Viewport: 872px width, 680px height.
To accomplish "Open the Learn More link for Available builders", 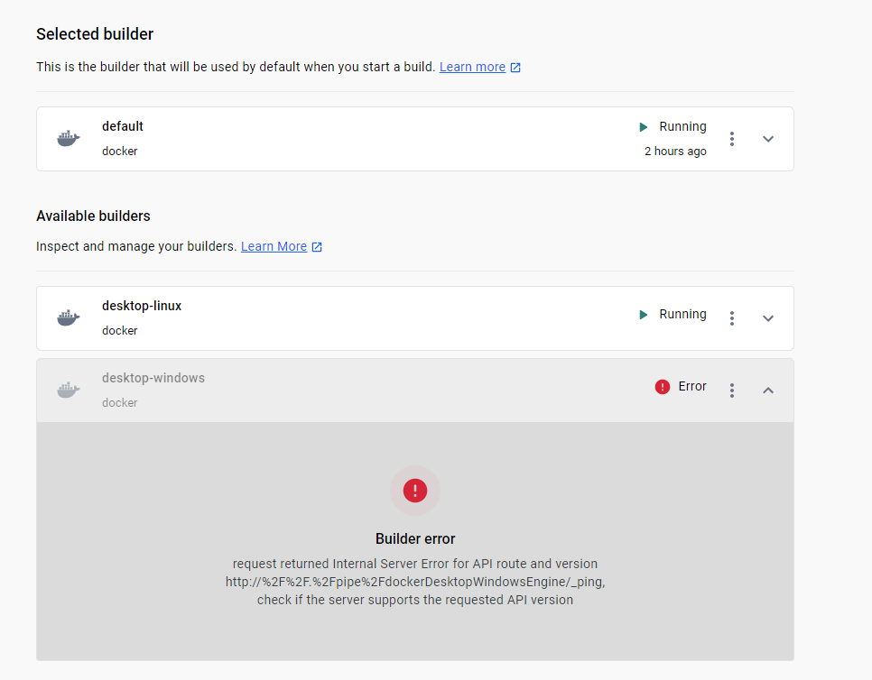I will [x=274, y=246].
